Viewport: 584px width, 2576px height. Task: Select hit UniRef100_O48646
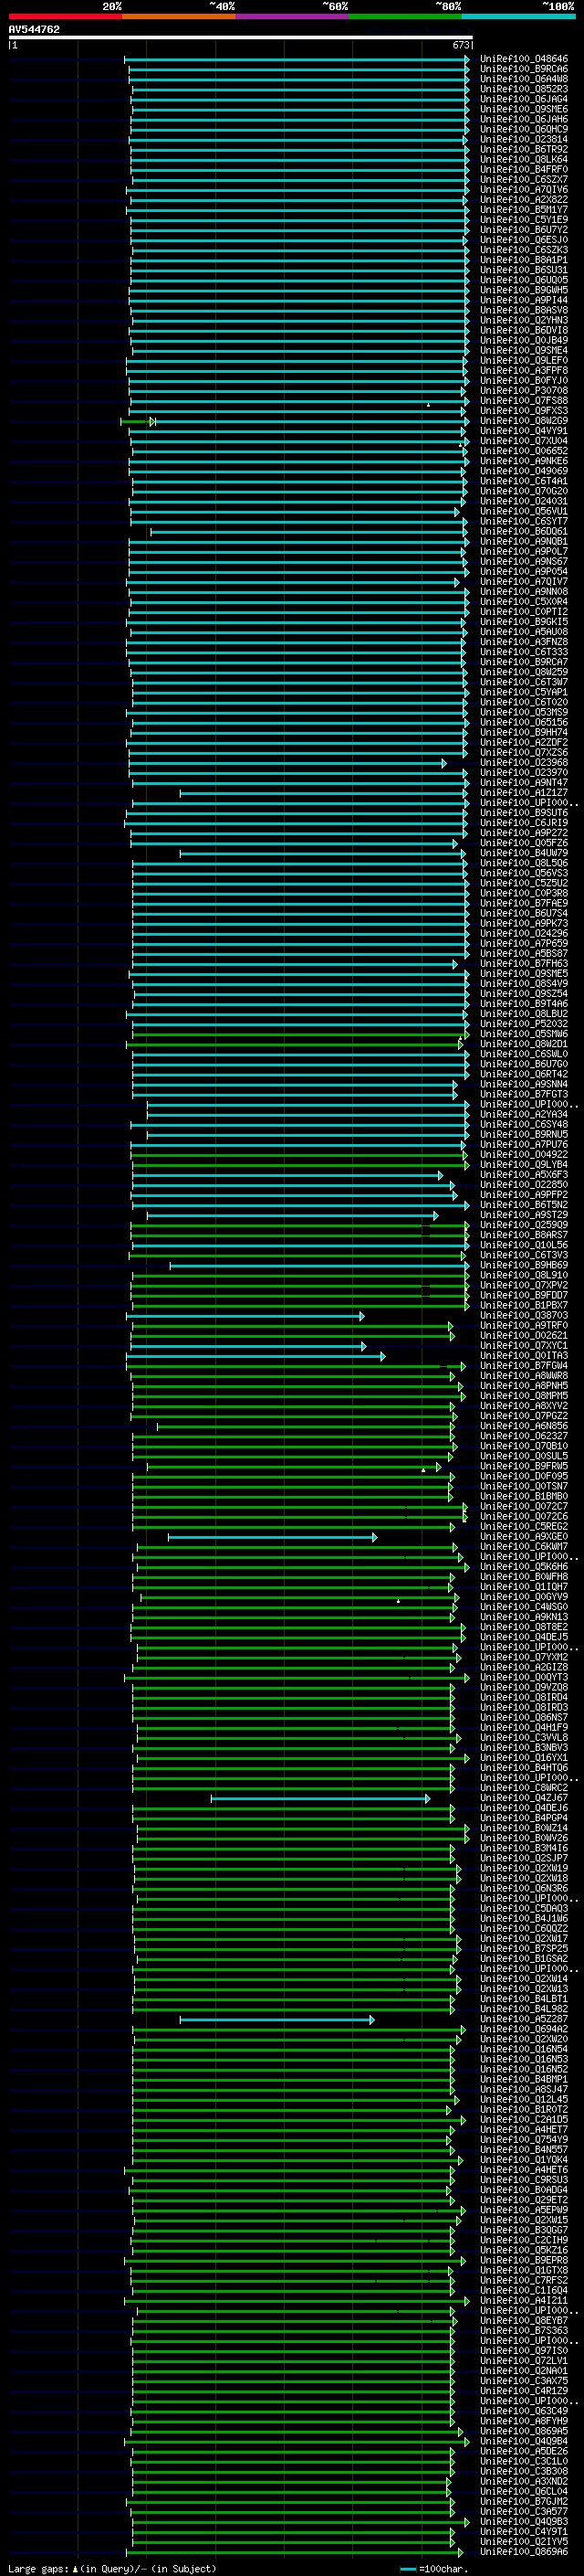524,59
